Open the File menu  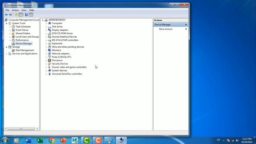tap(7, 10)
